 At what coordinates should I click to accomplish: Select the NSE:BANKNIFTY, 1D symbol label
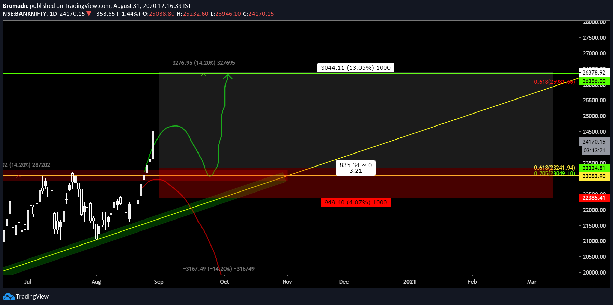coord(30,14)
